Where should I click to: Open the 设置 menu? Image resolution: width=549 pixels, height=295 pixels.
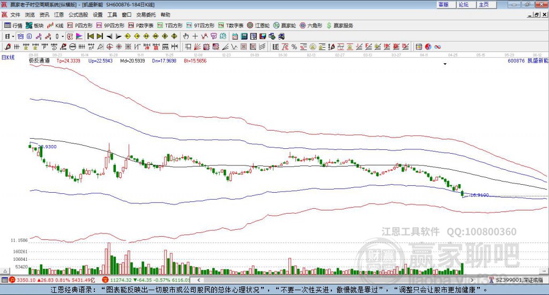pyautogui.click(x=98, y=14)
